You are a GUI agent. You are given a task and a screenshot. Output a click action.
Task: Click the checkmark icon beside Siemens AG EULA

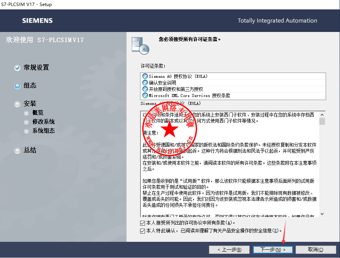tap(145, 76)
